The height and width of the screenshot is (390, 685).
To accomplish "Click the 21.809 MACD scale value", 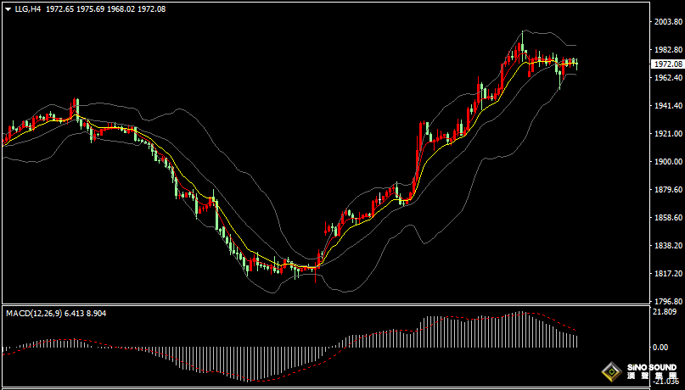I will pyautogui.click(x=665, y=312).
